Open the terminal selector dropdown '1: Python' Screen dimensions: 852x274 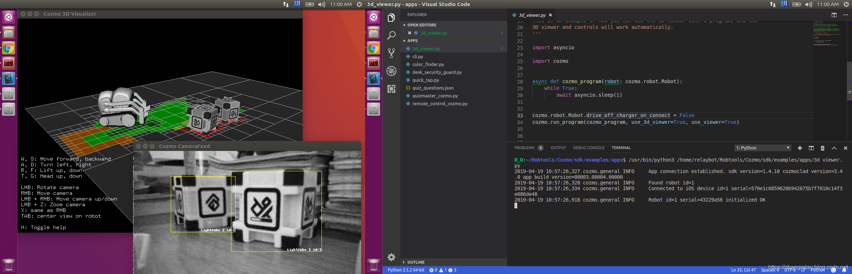point(763,148)
